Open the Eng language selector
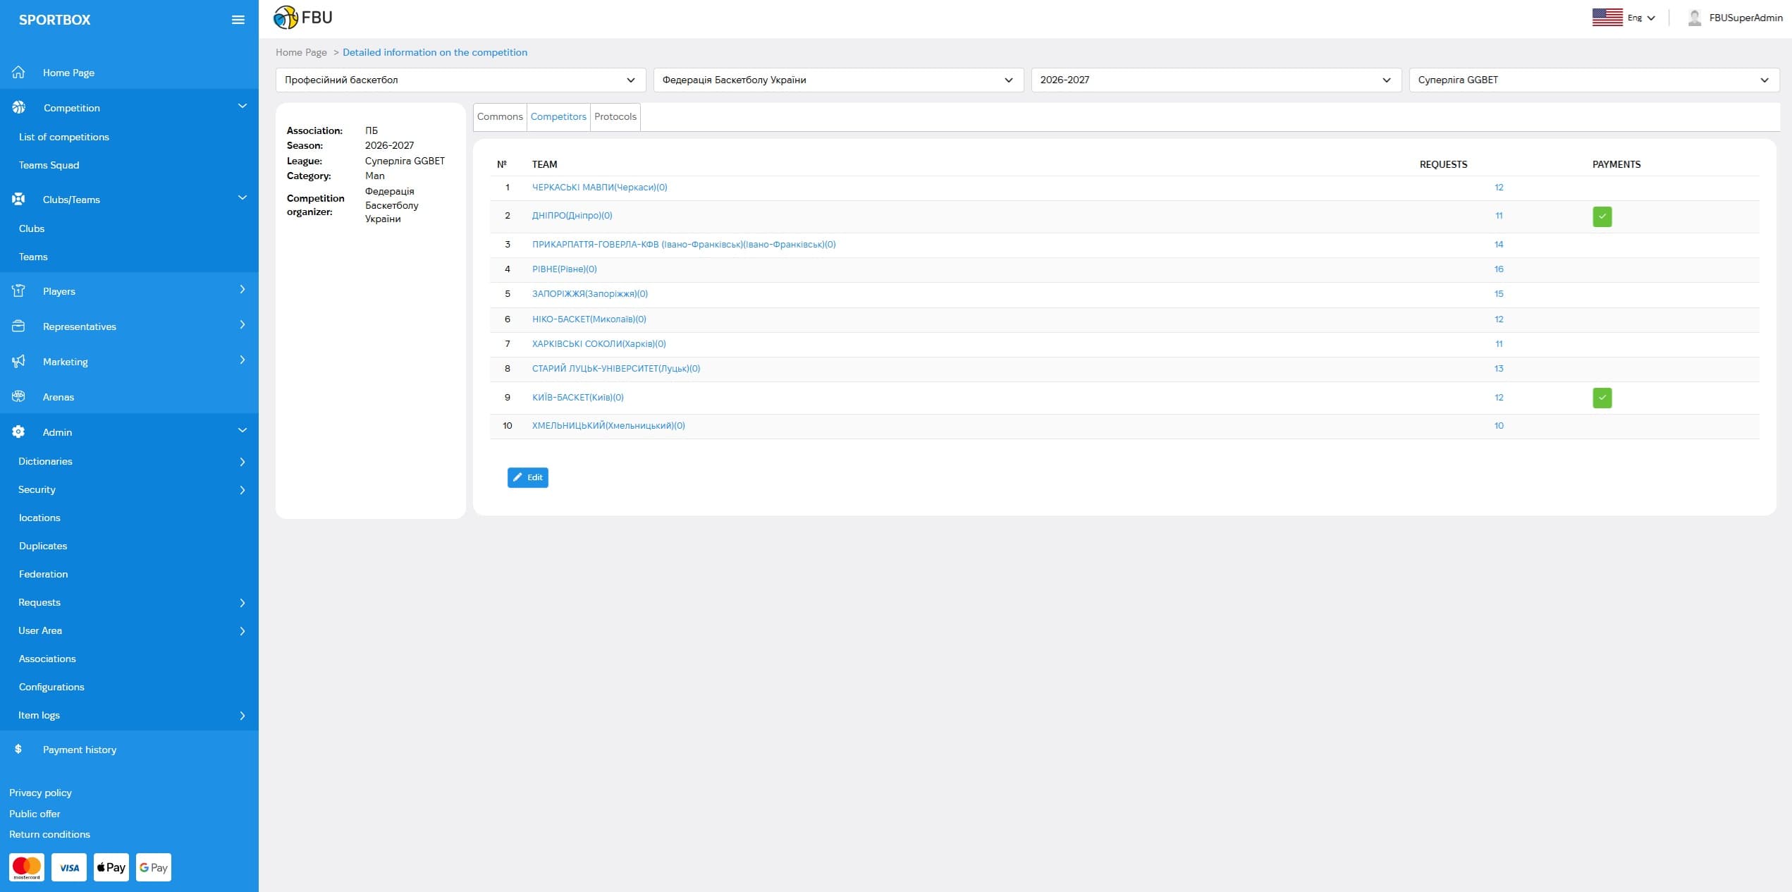This screenshot has width=1792, height=892. pos(1641,18)
